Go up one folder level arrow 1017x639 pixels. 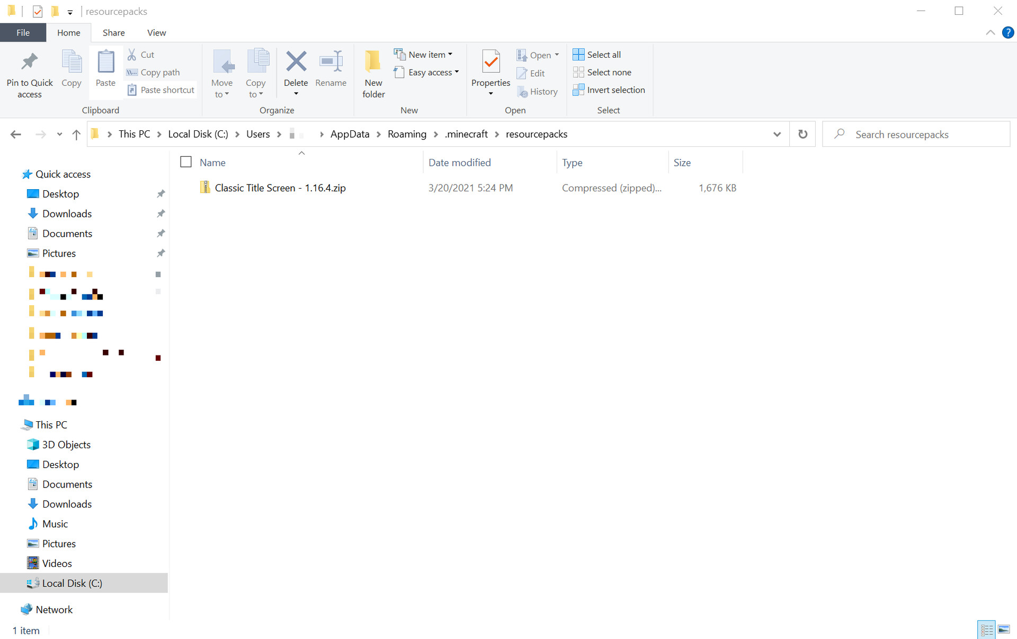tap(76, 135)
